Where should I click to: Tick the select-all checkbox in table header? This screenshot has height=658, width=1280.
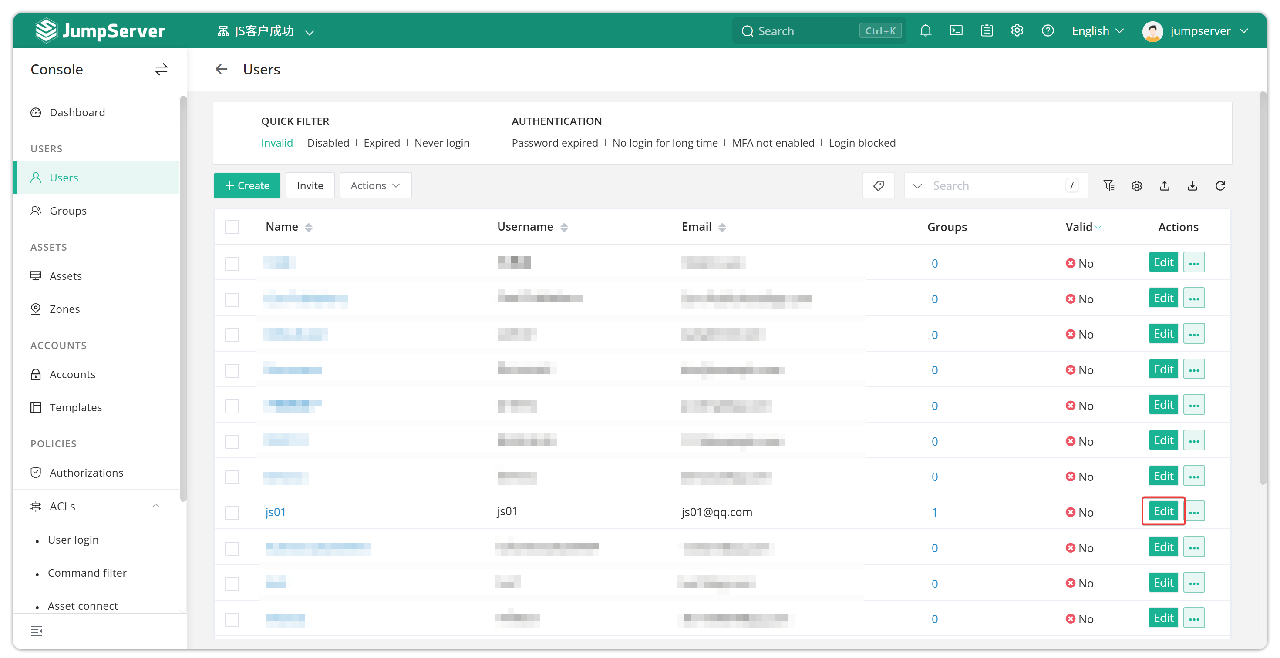point(232,227)
